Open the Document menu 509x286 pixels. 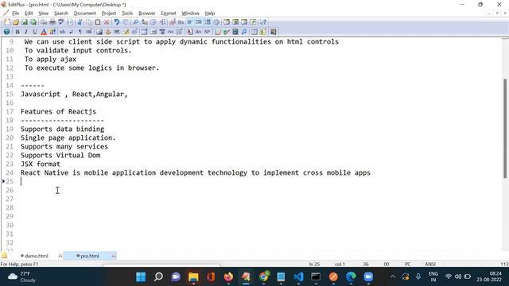point(85,14)
